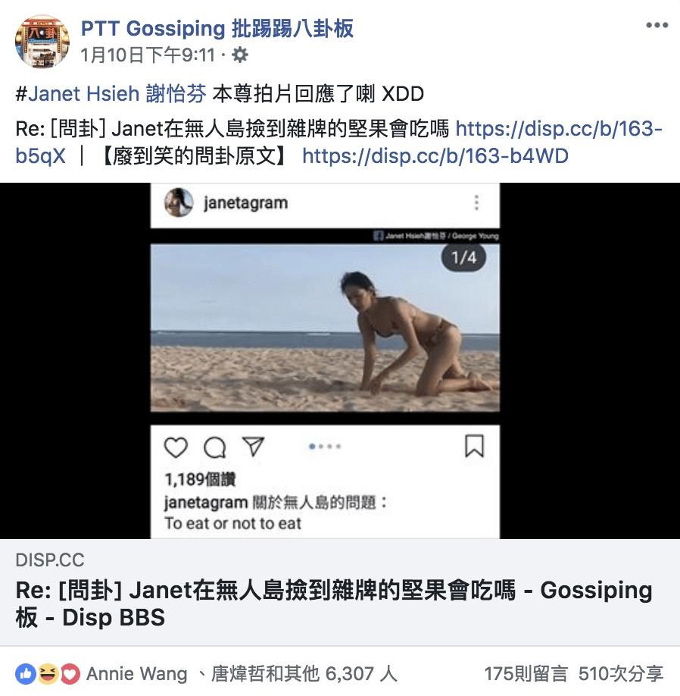Viewport: 680px width, 696px height.
Task: Open the beach photo link preview thumbnail
Action: click(x=340, y=361)
